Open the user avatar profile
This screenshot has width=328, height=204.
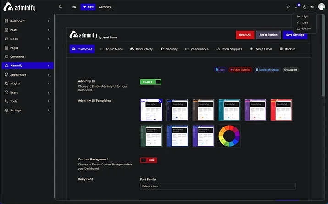click(322, 6)
